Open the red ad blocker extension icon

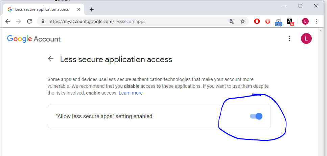(x=257, y=21)
